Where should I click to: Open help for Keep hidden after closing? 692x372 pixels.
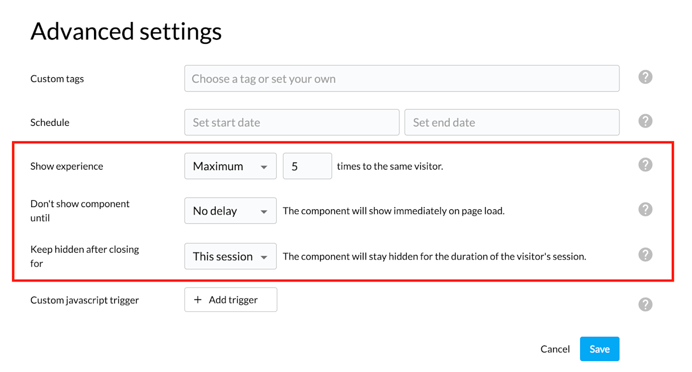645,255
